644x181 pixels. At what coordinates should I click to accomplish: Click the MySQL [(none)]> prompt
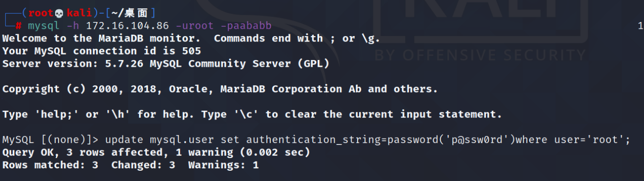pos(51,140)
